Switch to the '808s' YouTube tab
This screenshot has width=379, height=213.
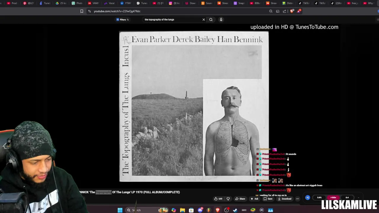(x=255, y=3)
